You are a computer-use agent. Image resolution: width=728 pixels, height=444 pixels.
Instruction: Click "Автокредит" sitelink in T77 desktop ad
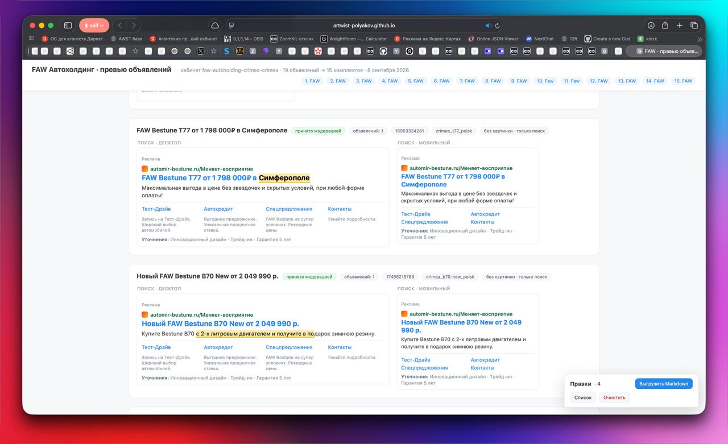218,209
